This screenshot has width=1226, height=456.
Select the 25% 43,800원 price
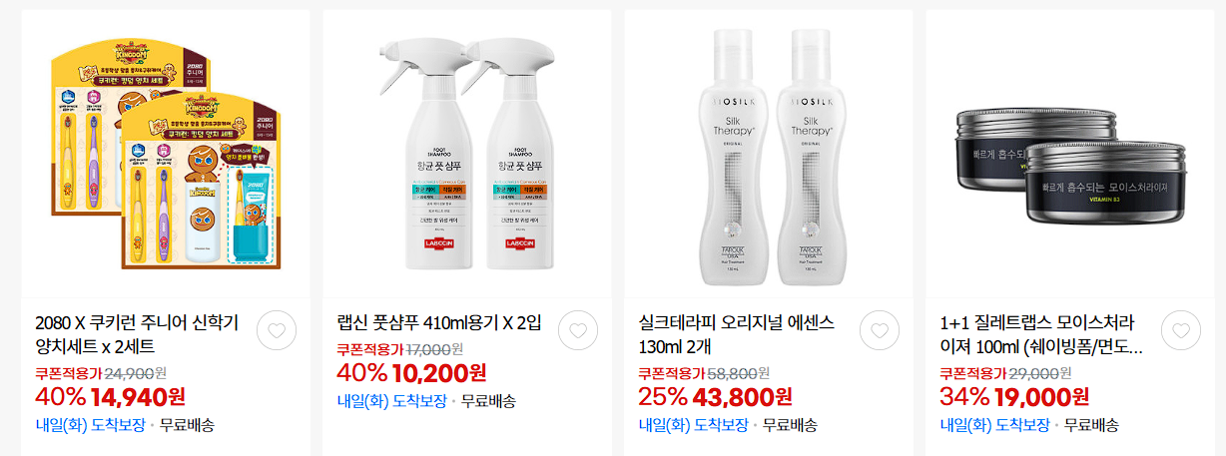click(715, 397)
